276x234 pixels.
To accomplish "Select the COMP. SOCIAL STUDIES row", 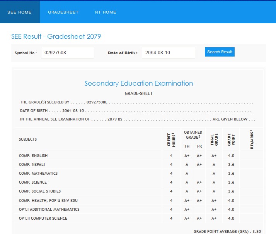I will [x=40, y=191].
